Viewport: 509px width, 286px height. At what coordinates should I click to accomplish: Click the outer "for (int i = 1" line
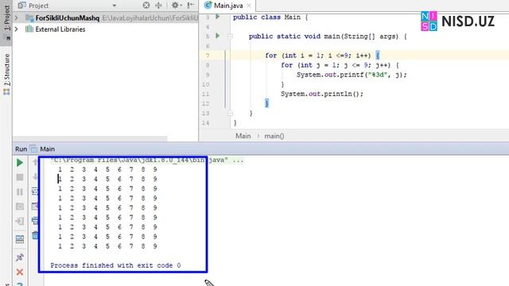322,56
